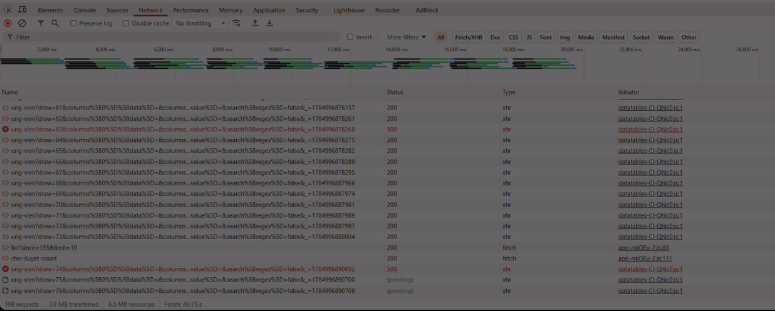Viewport: 775px width, 311px height.
Task: Sort requests by the Status column header
Action: [x=444, y=92]
